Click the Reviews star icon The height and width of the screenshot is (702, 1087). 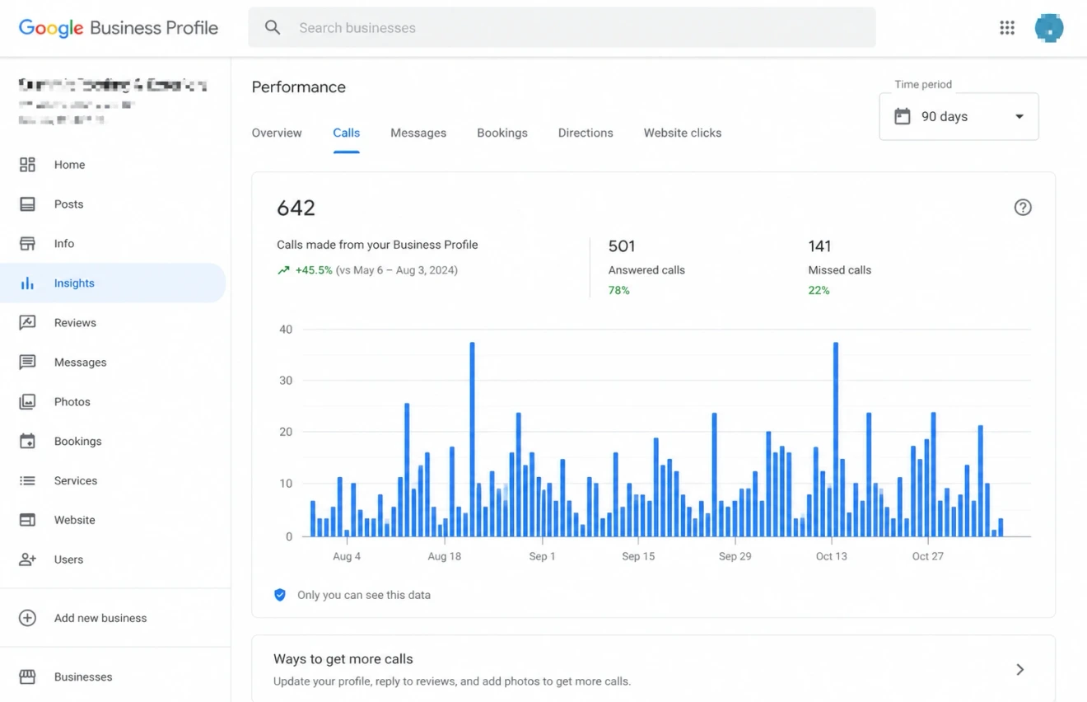click(27, 323)
